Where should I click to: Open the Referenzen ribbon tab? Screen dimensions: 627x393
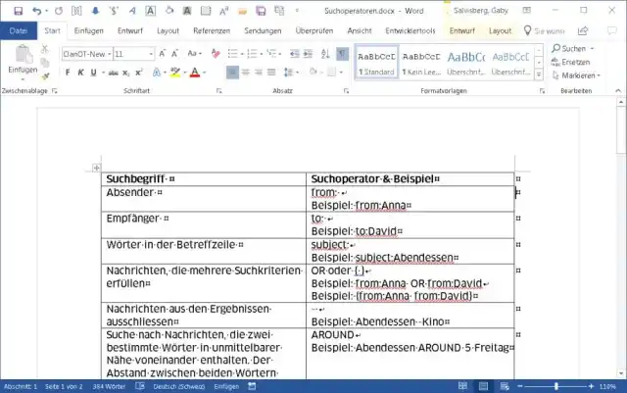tap(212, 30)
